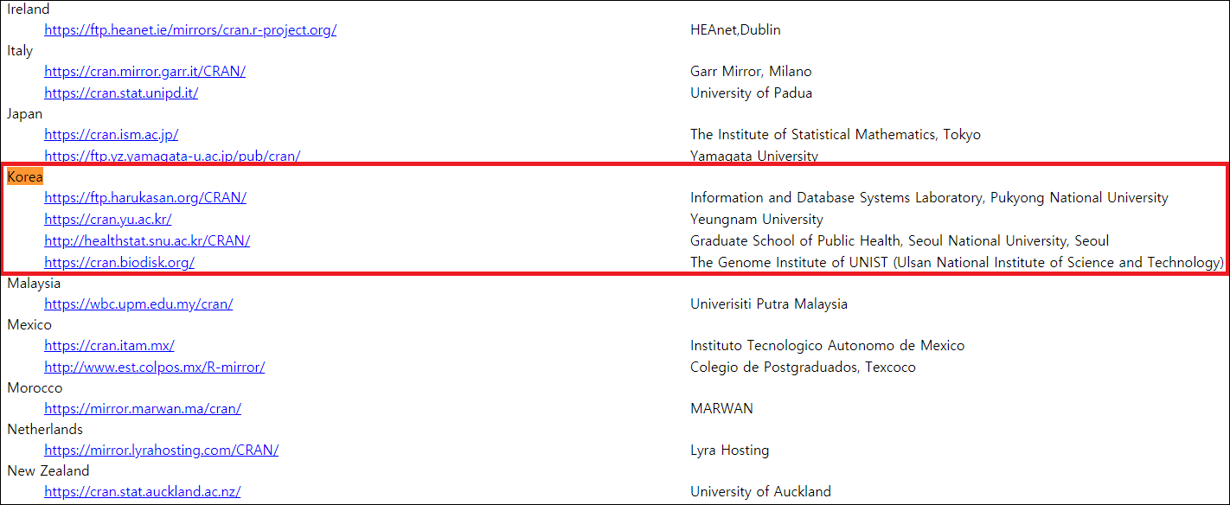Click the Institute of Statistical Mathematics, Tokyo text
The width and height of the screenshot is (1230, 505).
[836, 134]
